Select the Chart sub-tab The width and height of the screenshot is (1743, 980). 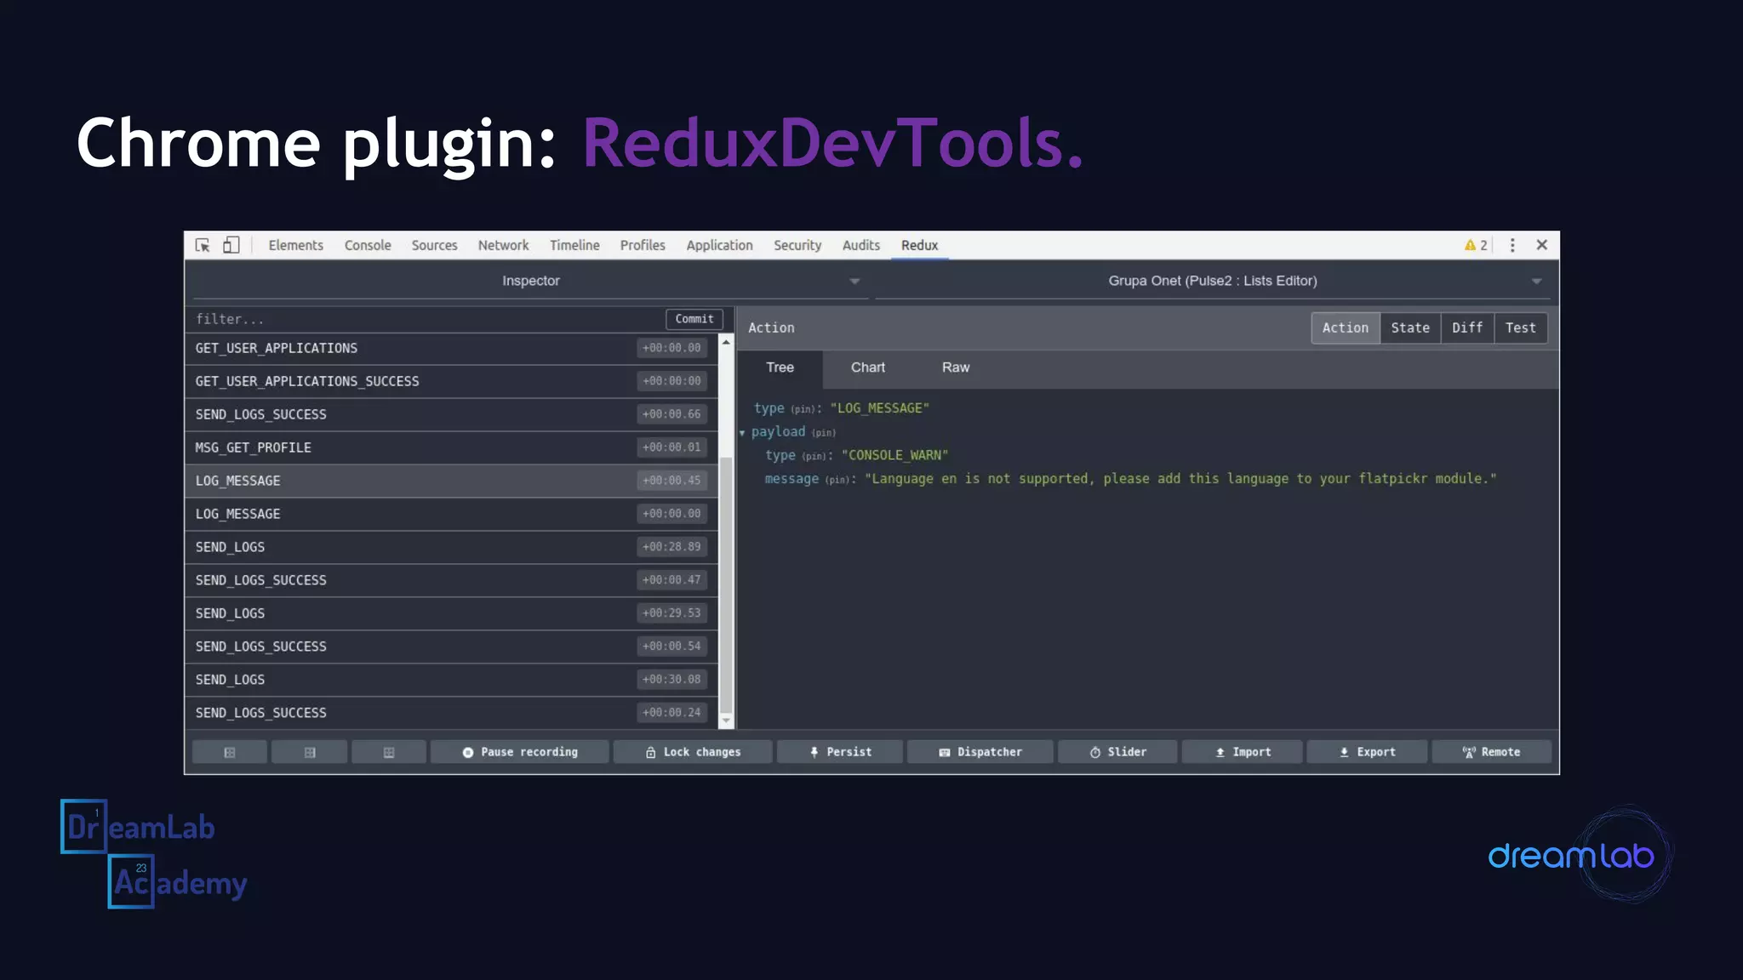(868, 367)
